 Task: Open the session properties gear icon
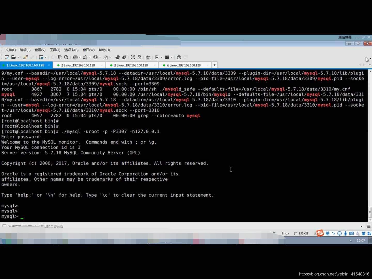[41, 57]
